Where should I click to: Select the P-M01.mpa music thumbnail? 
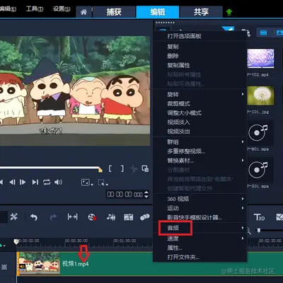click(260, 133)
